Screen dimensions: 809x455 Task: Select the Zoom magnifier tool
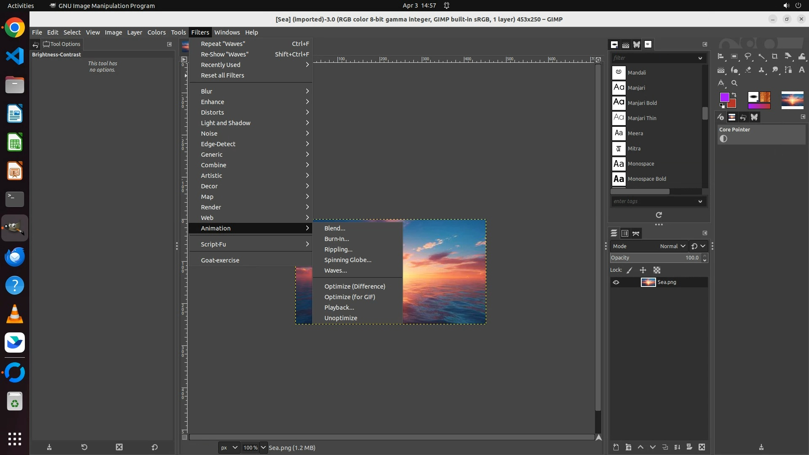[x=734, y=83]
